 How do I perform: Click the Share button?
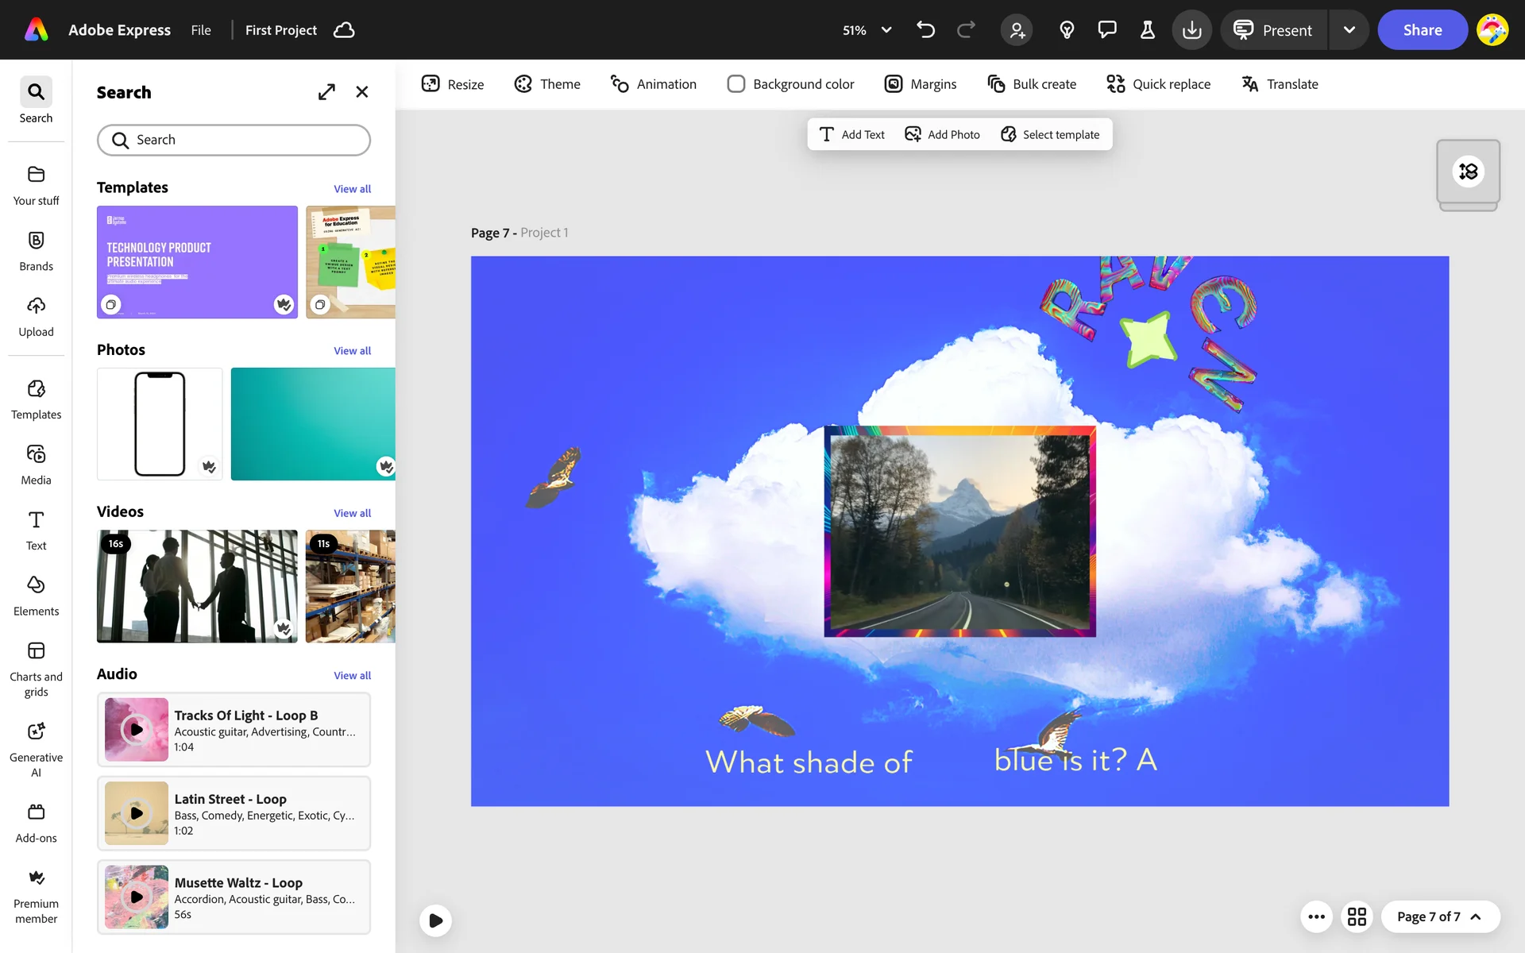click(1422, 30)
